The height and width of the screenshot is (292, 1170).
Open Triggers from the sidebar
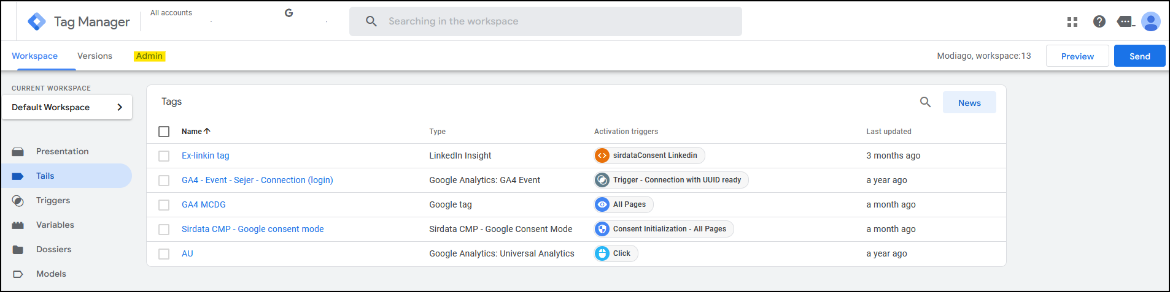pyautogui.click(x=53, y=200)
